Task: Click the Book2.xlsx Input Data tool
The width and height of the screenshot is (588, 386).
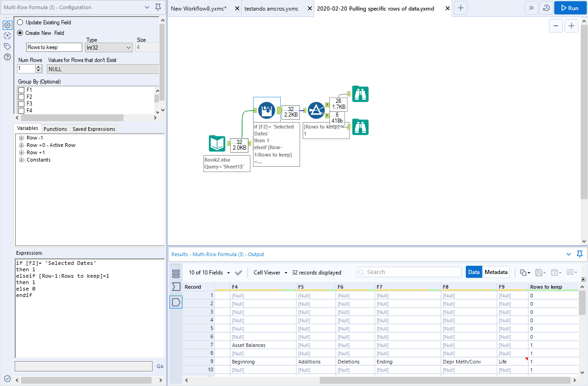Action: click(x=217, y=144)
